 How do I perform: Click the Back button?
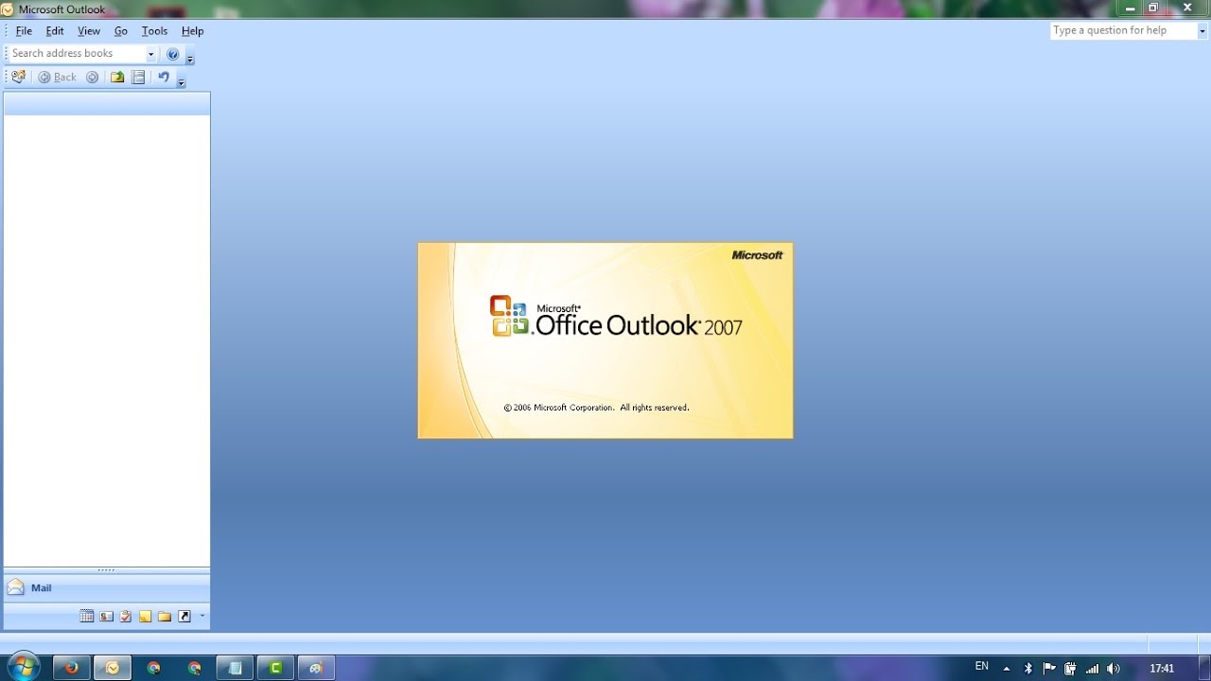click(x=57, y=78)
